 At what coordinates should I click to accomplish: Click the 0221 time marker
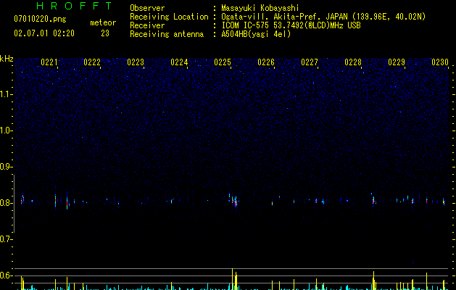(x=49, y=62)
